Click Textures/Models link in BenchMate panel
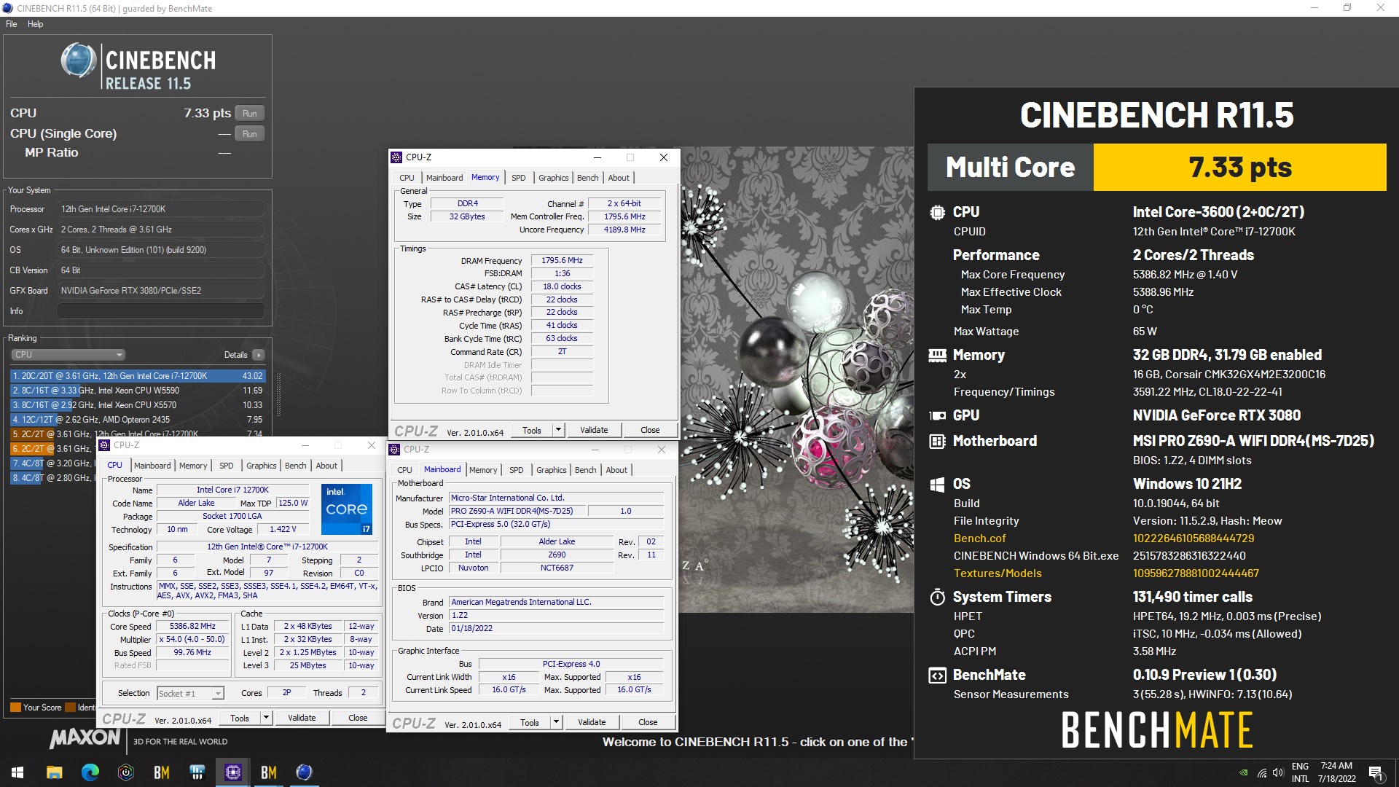The height and width of the screenshot is (787, 1399). 998,573
